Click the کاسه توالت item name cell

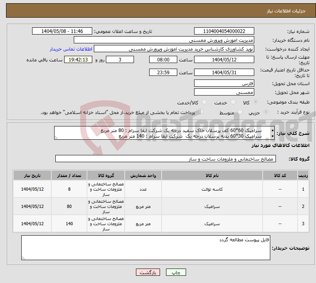[212, 189]
